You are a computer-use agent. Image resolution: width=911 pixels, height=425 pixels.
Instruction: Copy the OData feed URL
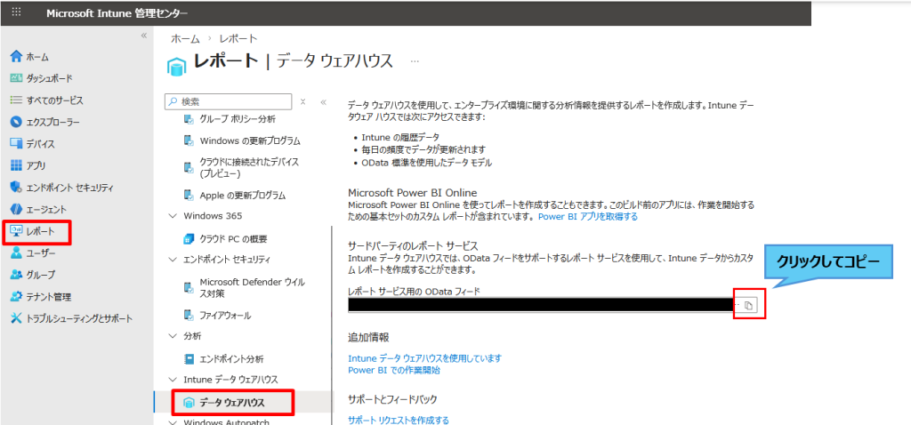(x=748, y=306)
